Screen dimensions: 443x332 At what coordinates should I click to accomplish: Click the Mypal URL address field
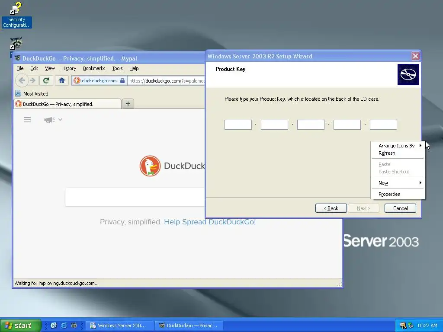pos(167,81)
